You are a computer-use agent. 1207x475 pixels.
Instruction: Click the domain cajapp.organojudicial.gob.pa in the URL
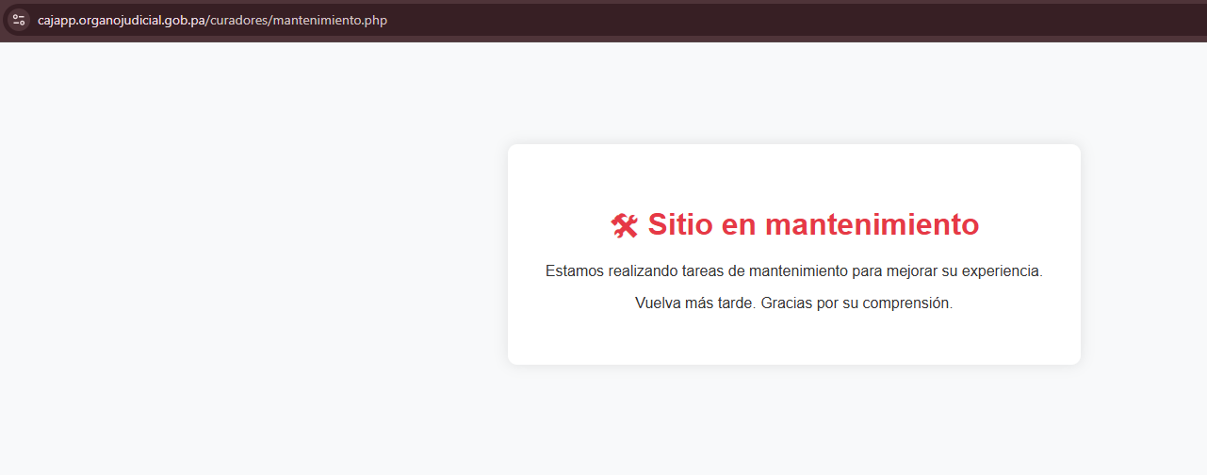(121, 20)
